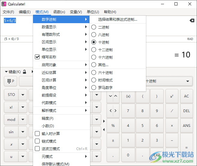The height and width of the screenshot is (166, 197).
Task: Click the RAD angle indicator
Action: tap(190, 39)
